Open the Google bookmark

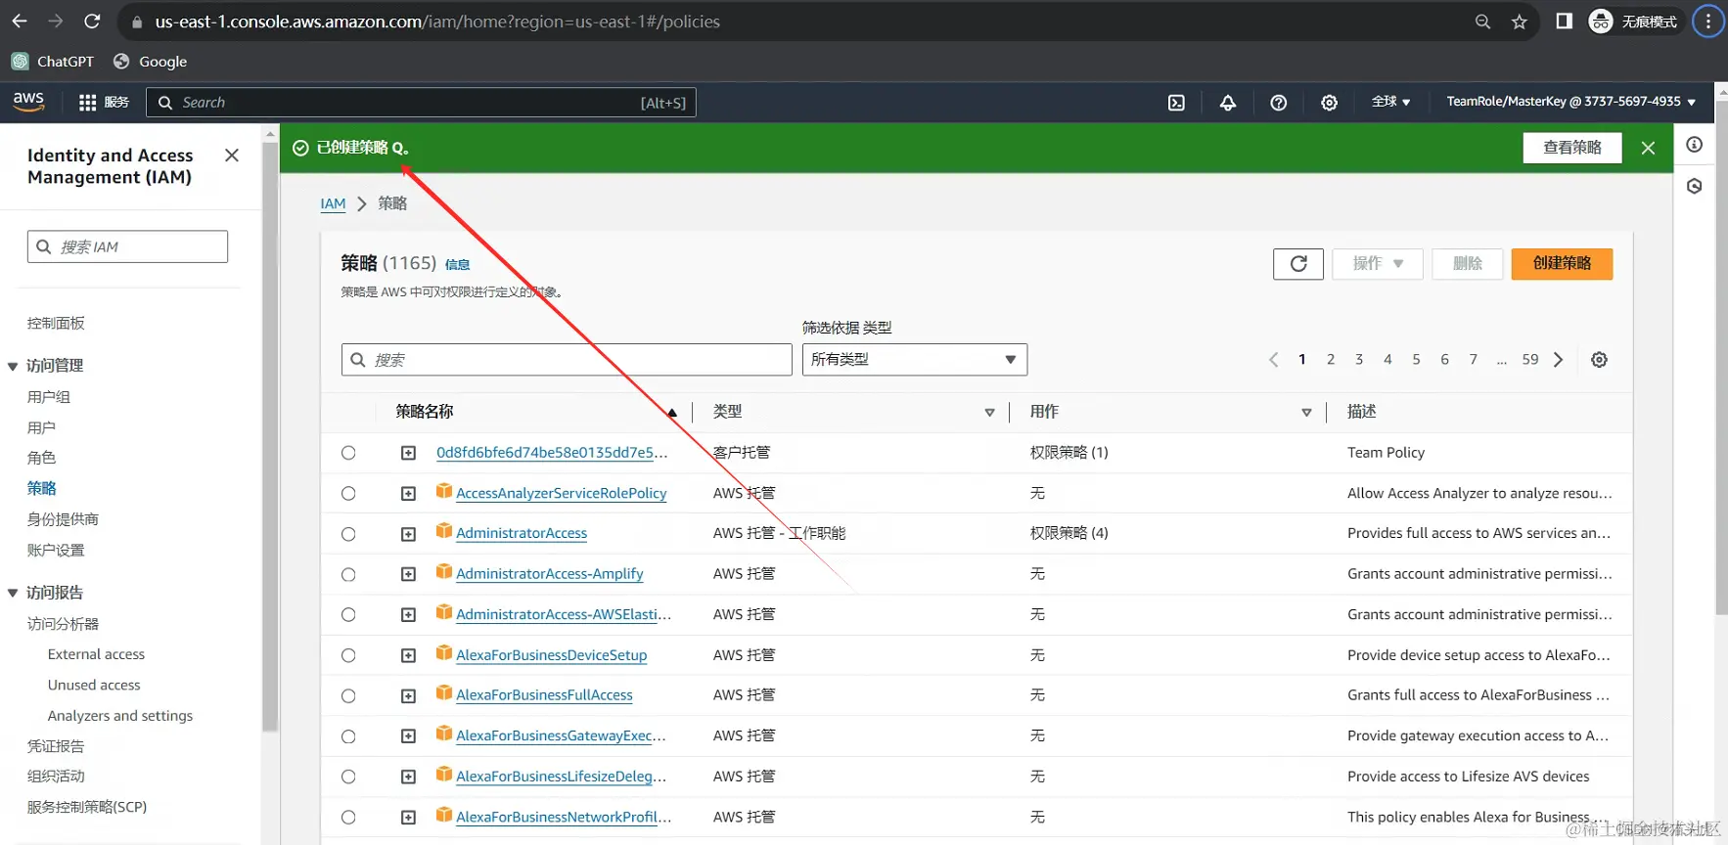click(x=151, y=62)
